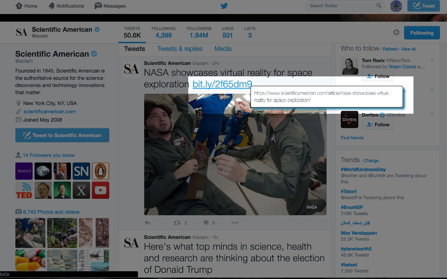
Task: Open Following 4,399 list
Action: pyautogui.click(x=163, y=32)
